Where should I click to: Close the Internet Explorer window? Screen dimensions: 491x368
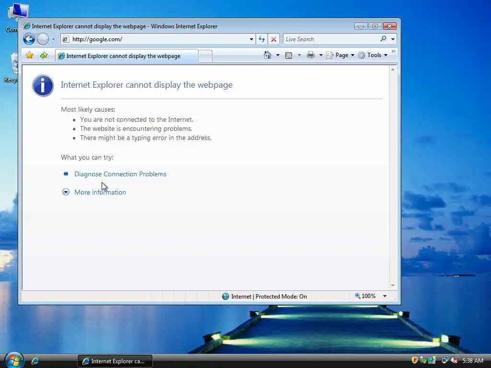point(389,26)
